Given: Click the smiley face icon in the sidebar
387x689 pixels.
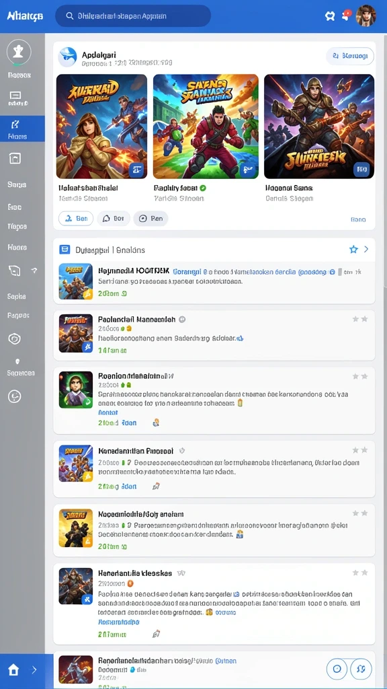Looking at the screenshot, I should tap(15, 397).
